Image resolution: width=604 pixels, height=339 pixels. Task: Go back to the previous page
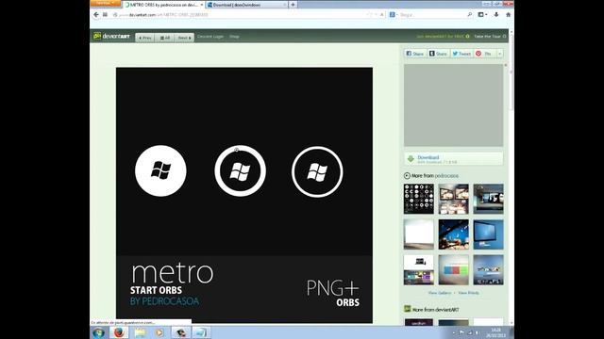[96, 15]
